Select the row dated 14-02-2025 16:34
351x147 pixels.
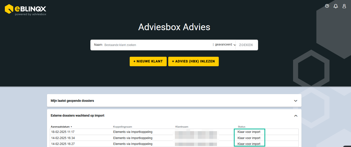[x=174, y=138]
